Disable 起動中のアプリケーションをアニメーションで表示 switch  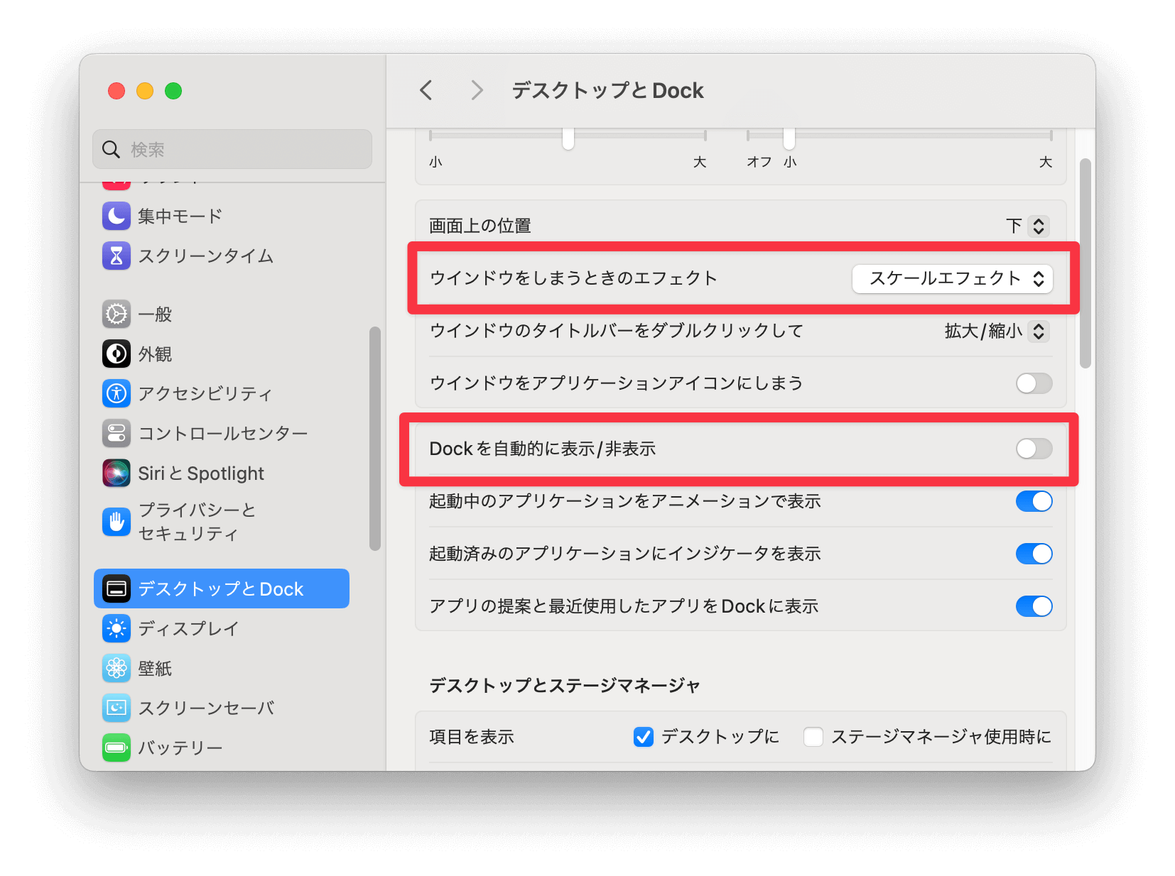(1034, 501)
